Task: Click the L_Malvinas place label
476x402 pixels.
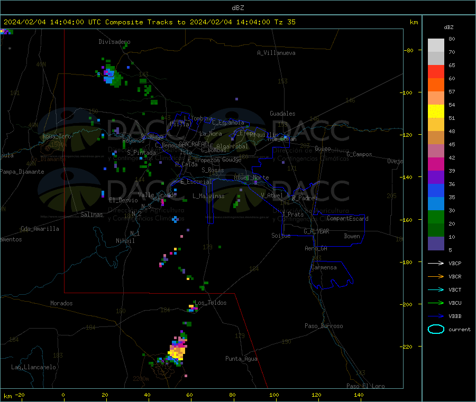Action: 208,196
